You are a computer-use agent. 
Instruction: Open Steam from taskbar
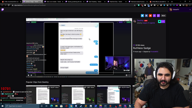click(x=81, y=106)
